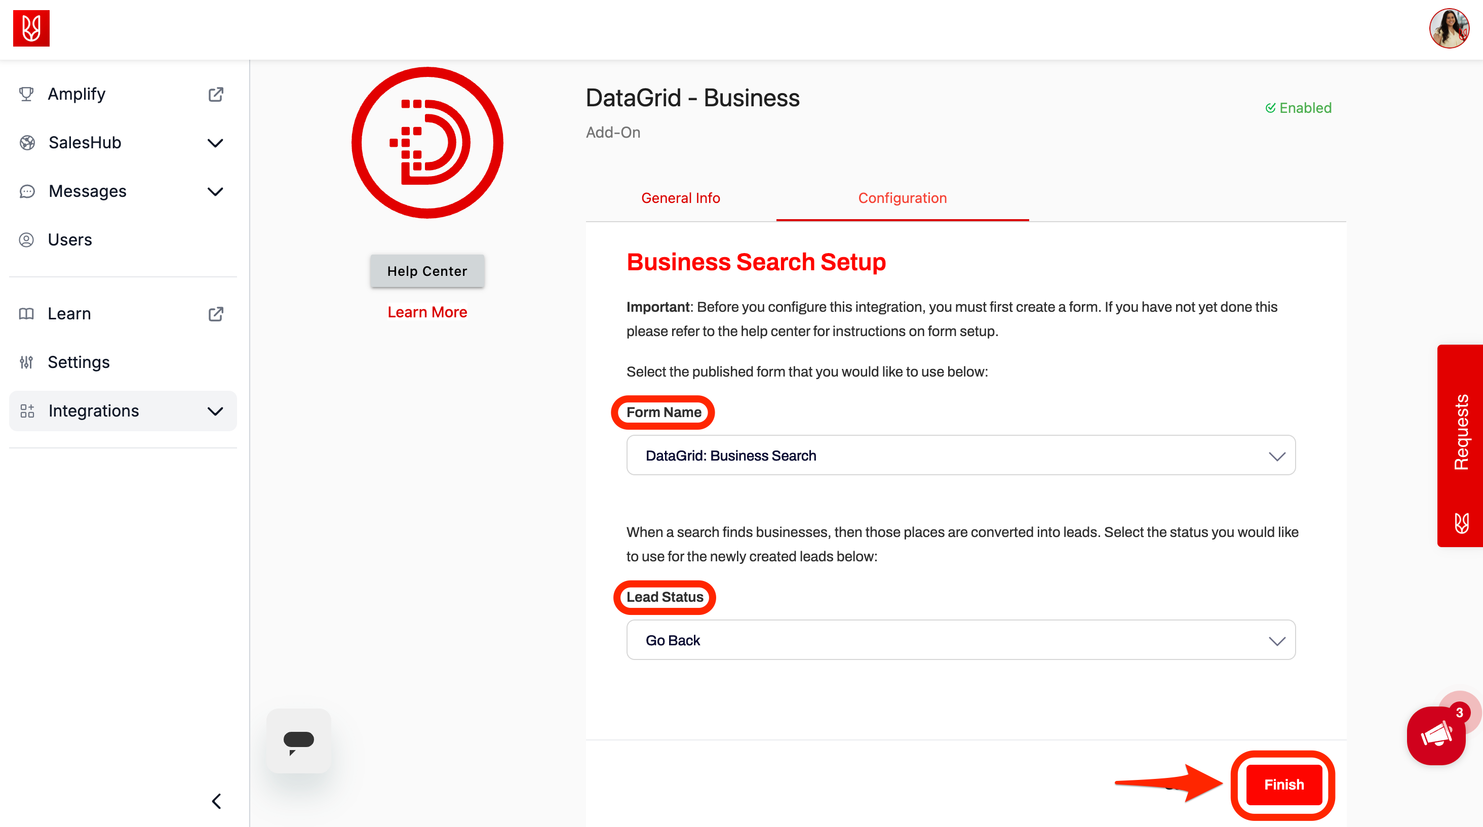
Task: Click the Finish button
Action: click(x=1283, y=784)
